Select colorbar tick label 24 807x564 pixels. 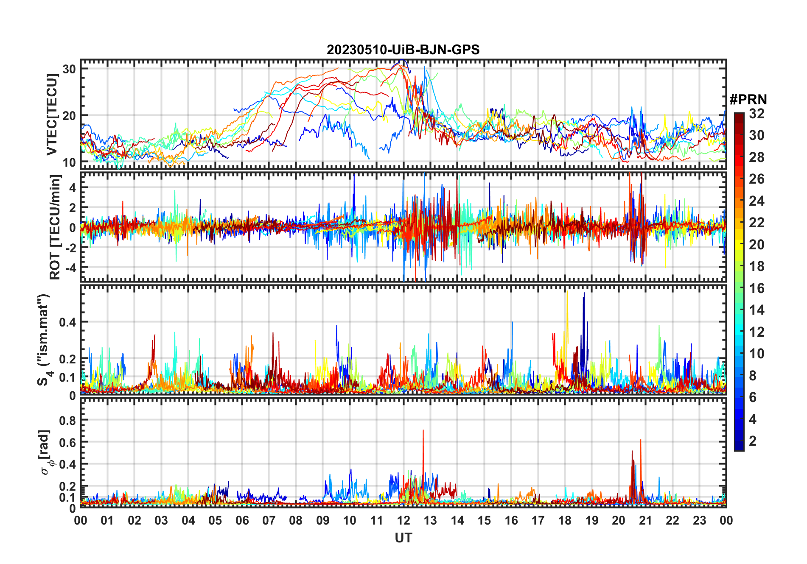tap(757, 201)
